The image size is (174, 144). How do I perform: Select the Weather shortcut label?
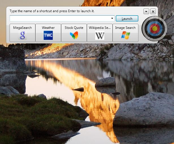click(48, 28)
